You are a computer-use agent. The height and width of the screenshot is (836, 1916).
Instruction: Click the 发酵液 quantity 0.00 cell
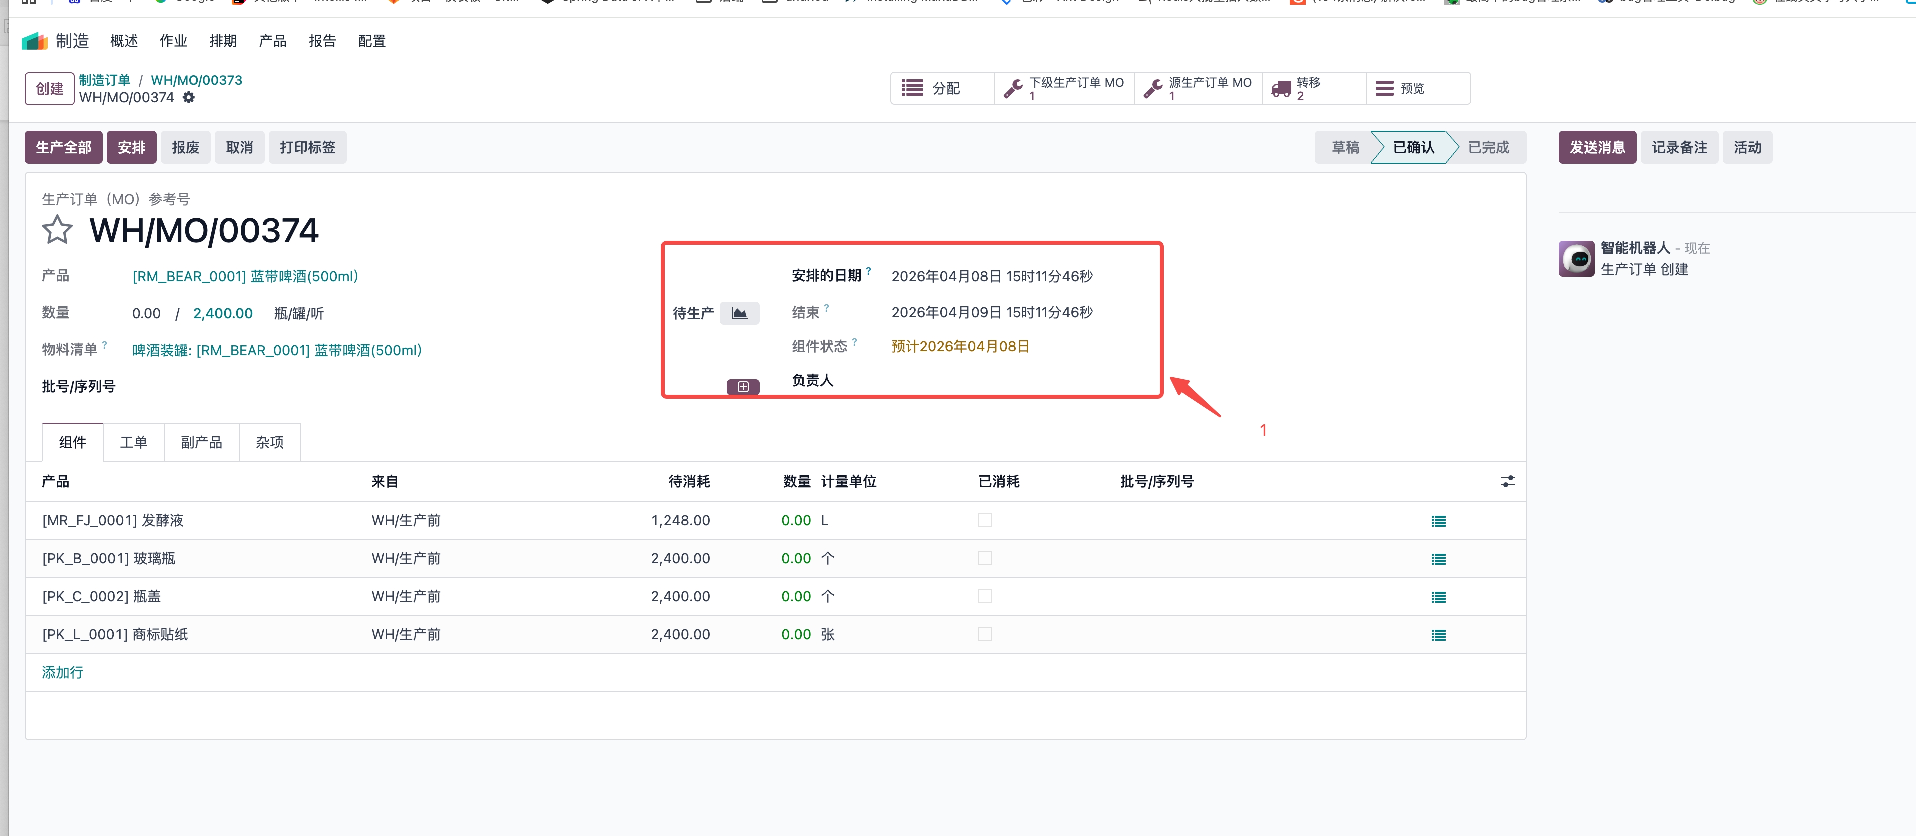pos(796,520)
